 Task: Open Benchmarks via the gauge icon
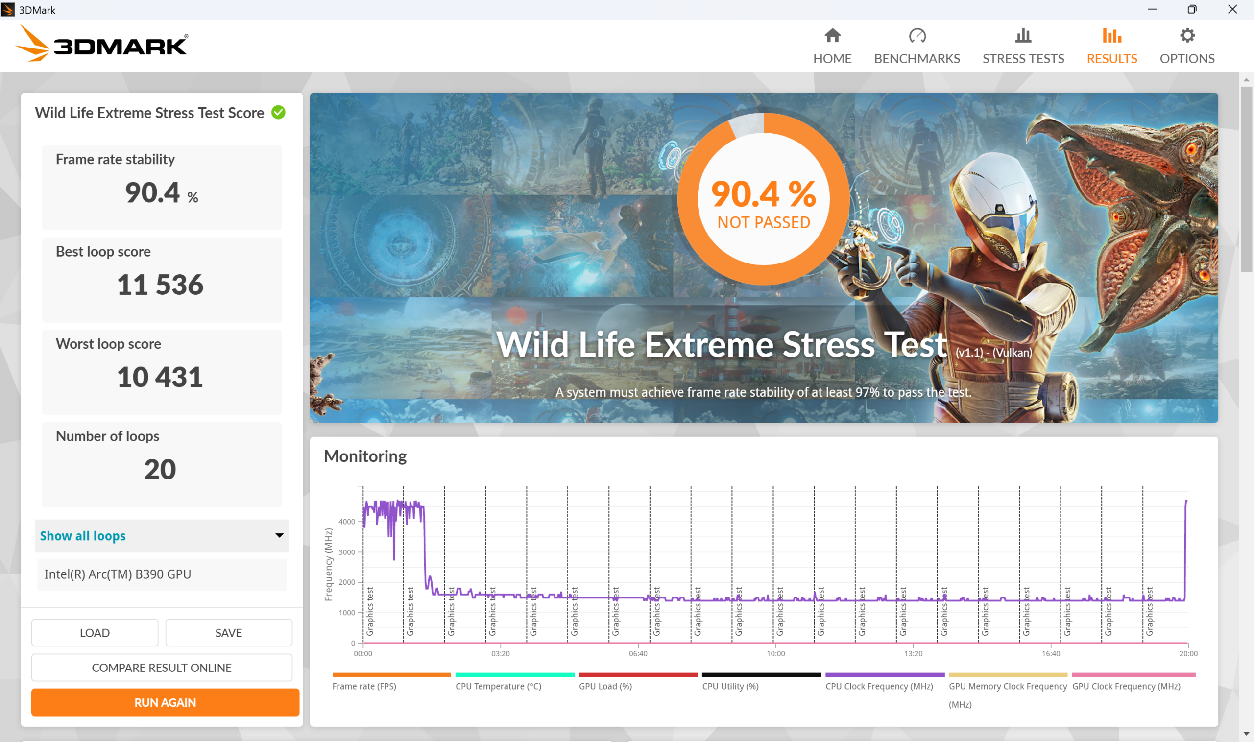916,35
